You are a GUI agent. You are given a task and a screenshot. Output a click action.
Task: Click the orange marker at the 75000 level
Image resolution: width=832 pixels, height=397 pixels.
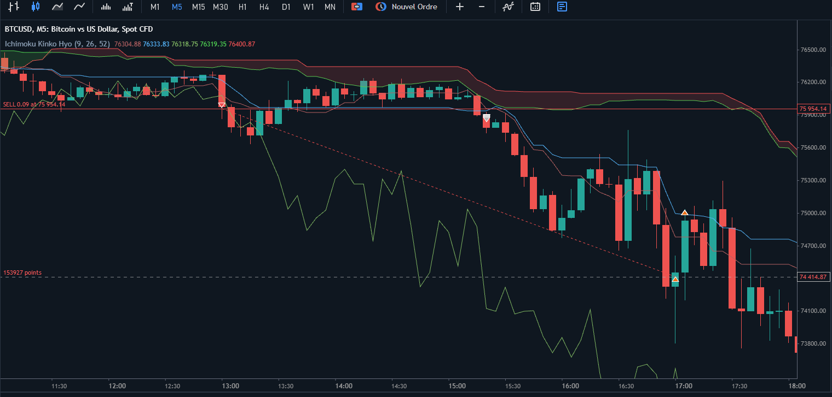click(x=684, y=212)
